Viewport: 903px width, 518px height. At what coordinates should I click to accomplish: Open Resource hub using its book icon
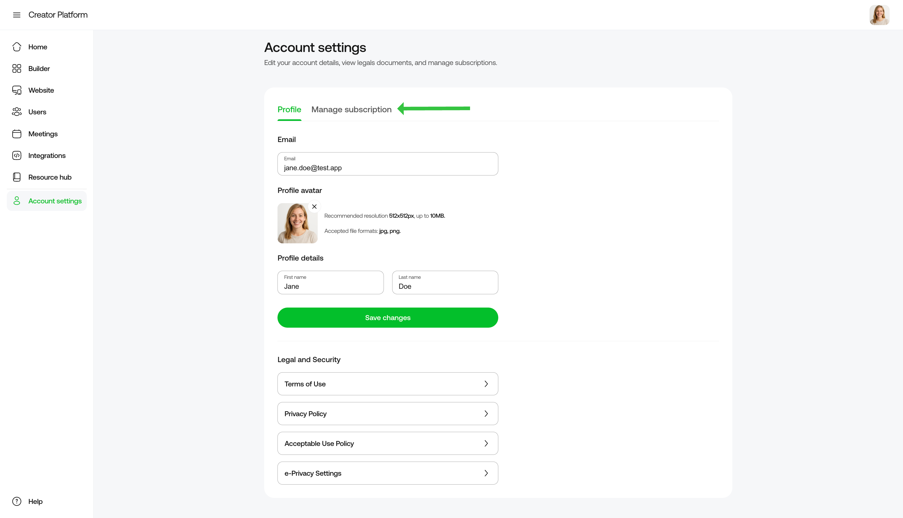coord(17,177)
